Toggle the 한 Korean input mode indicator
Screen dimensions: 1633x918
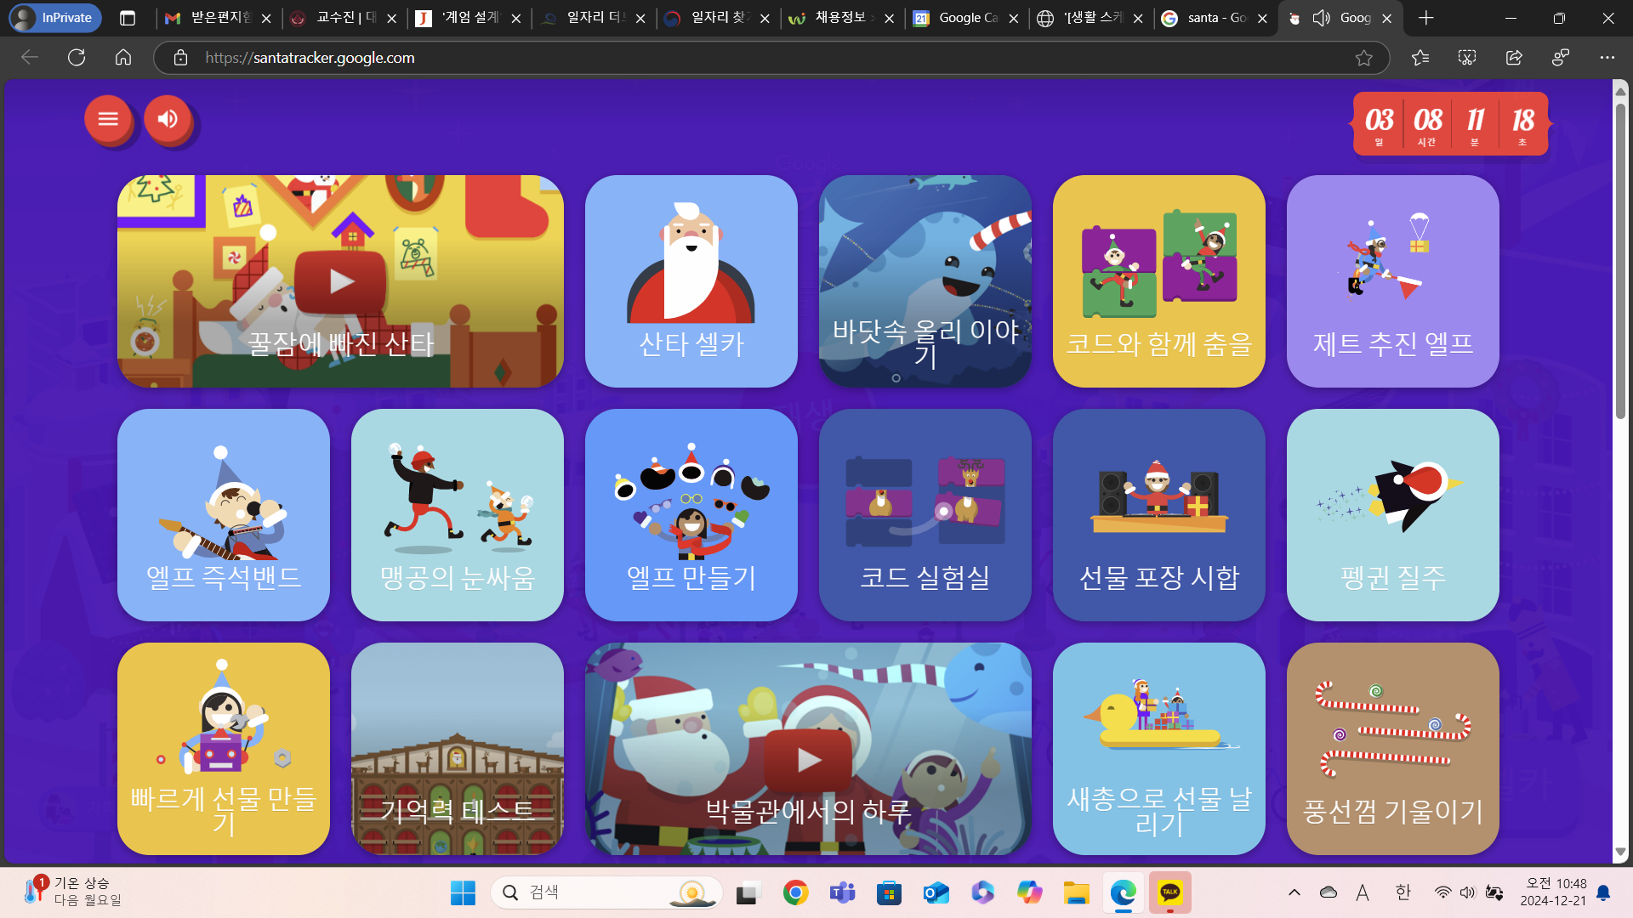(x=1403, y=892)
